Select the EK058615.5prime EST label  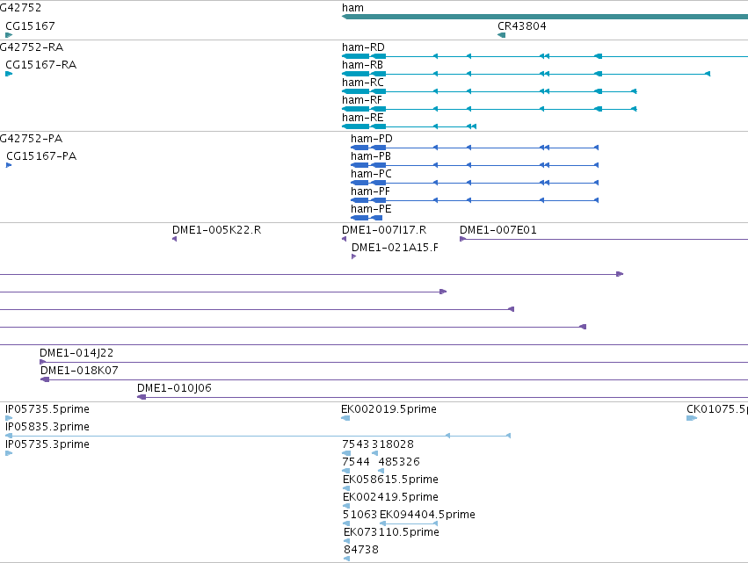pyautogui.click(x=390, y=480)
